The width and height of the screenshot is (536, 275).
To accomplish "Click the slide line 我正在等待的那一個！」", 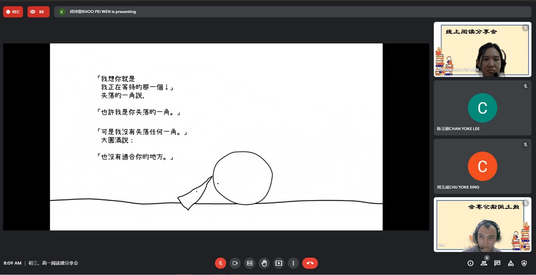I will click(x=137, y=87).
